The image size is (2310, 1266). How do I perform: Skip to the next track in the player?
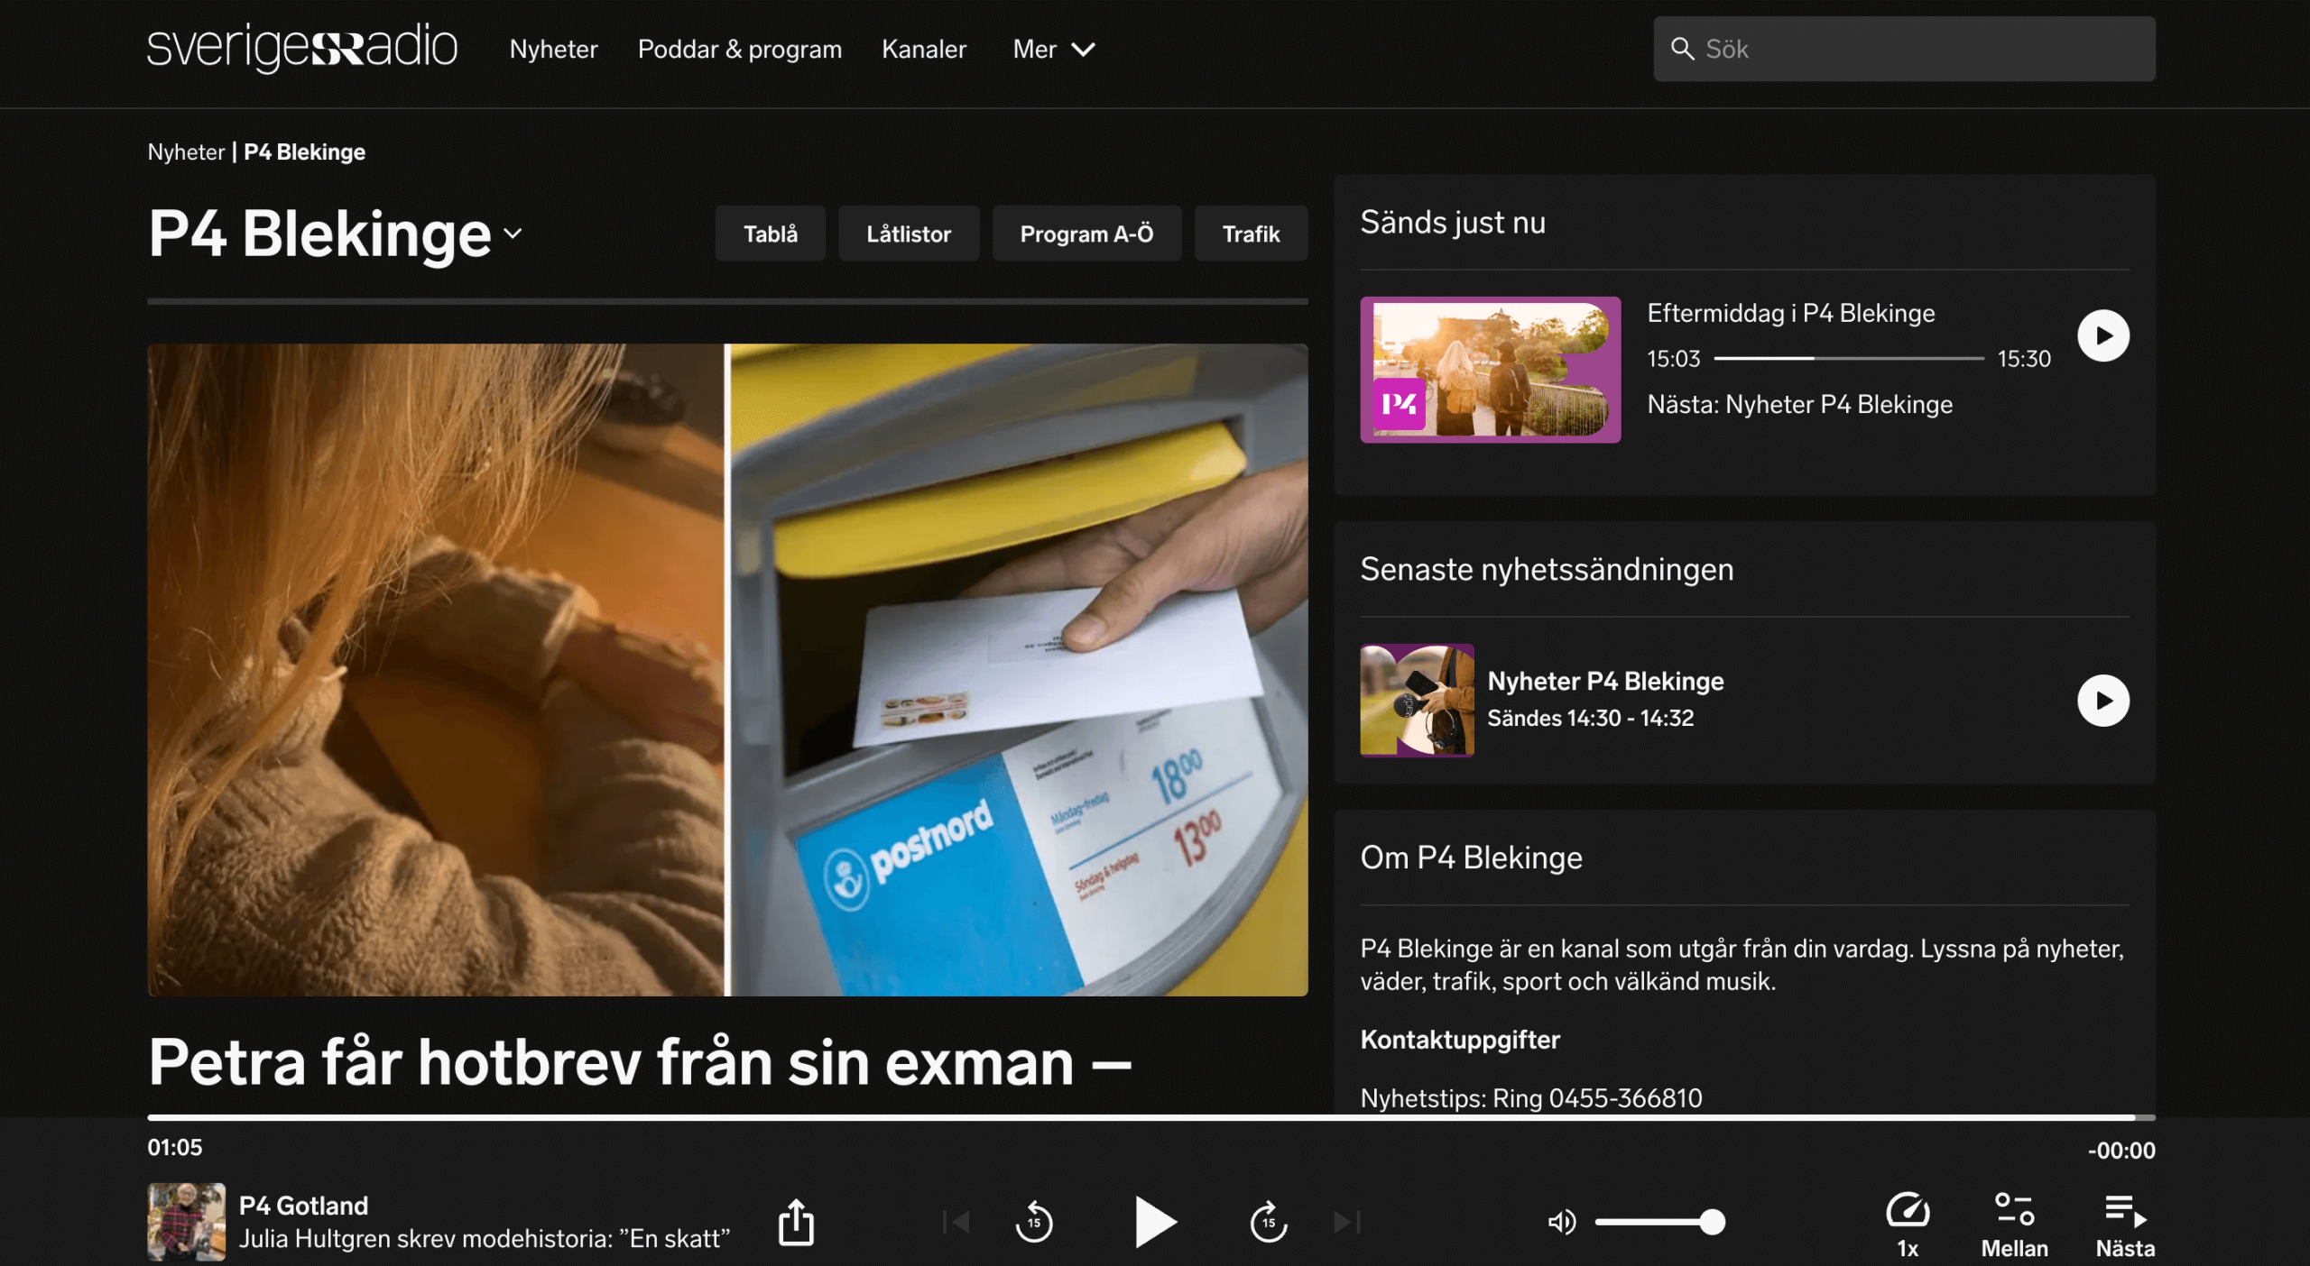(x=1346, y=1222)
